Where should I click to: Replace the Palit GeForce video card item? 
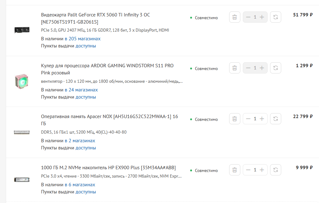click(275, 17)
